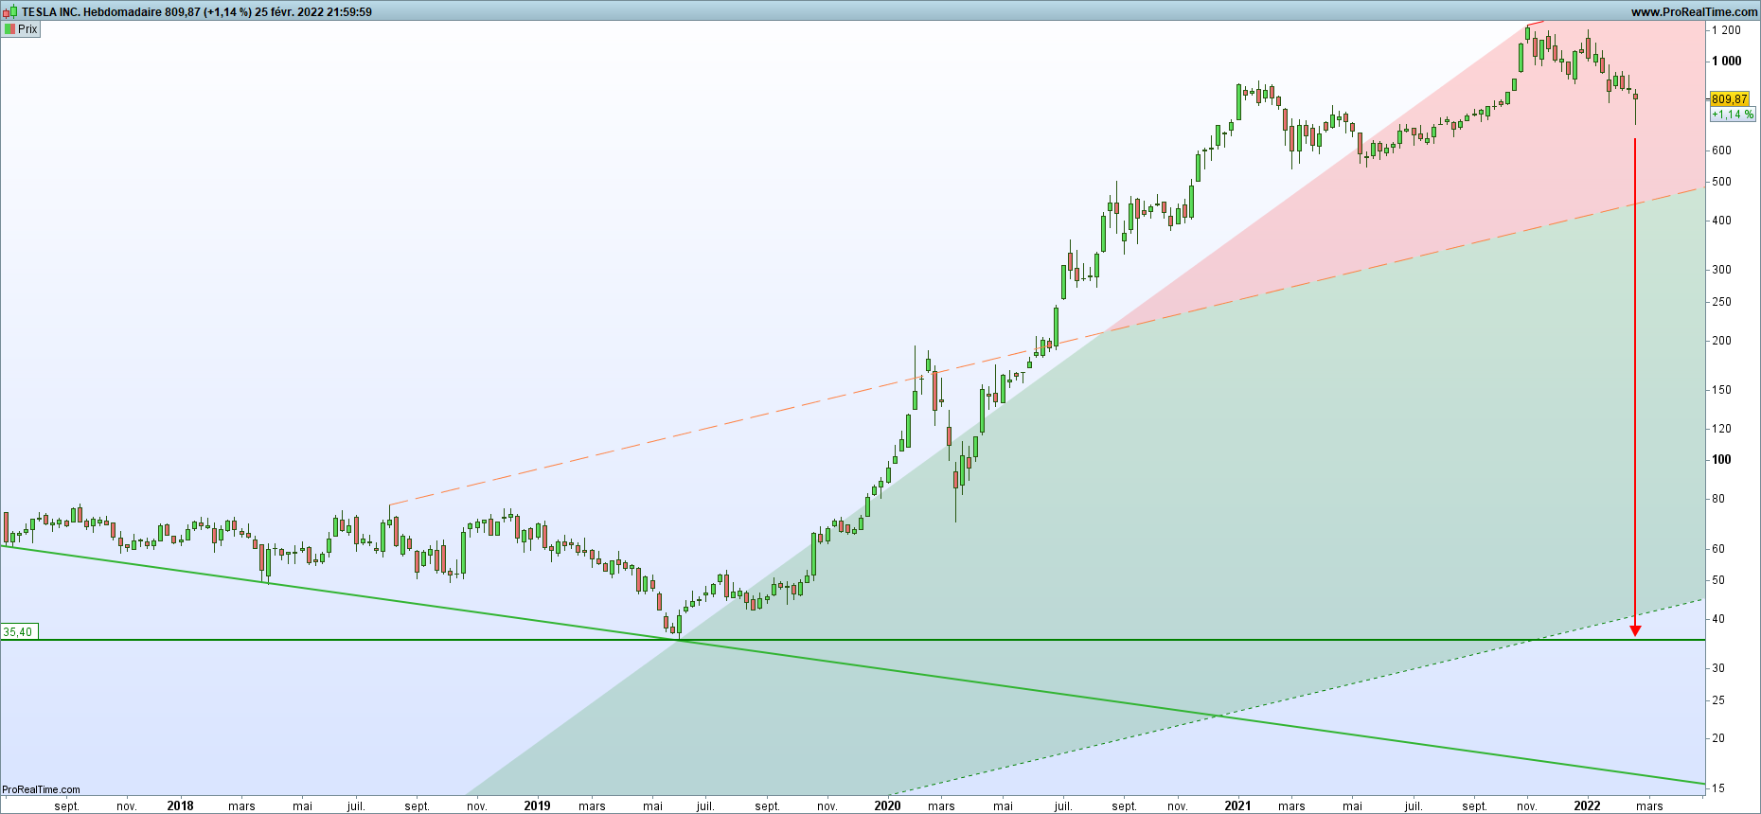
Task: Select the 35,40 horizontal green support line
Action: pyautogui.click(x=852, y=640)
